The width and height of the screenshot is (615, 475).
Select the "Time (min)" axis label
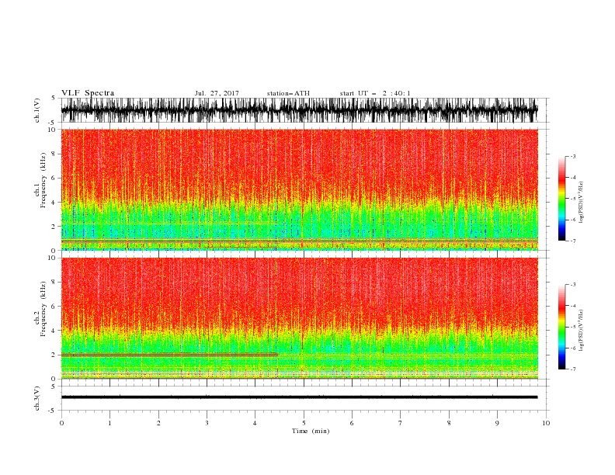click(x=311, y=431)
